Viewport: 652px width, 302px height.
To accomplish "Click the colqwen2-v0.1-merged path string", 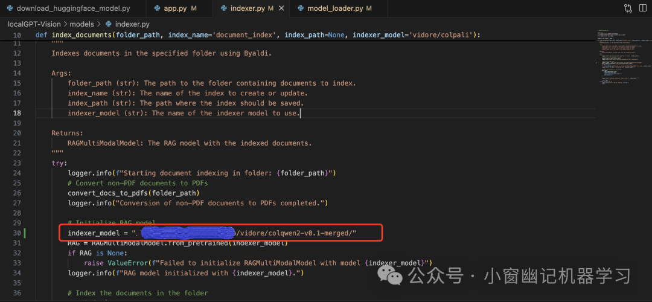I will (x=296, y=234).
